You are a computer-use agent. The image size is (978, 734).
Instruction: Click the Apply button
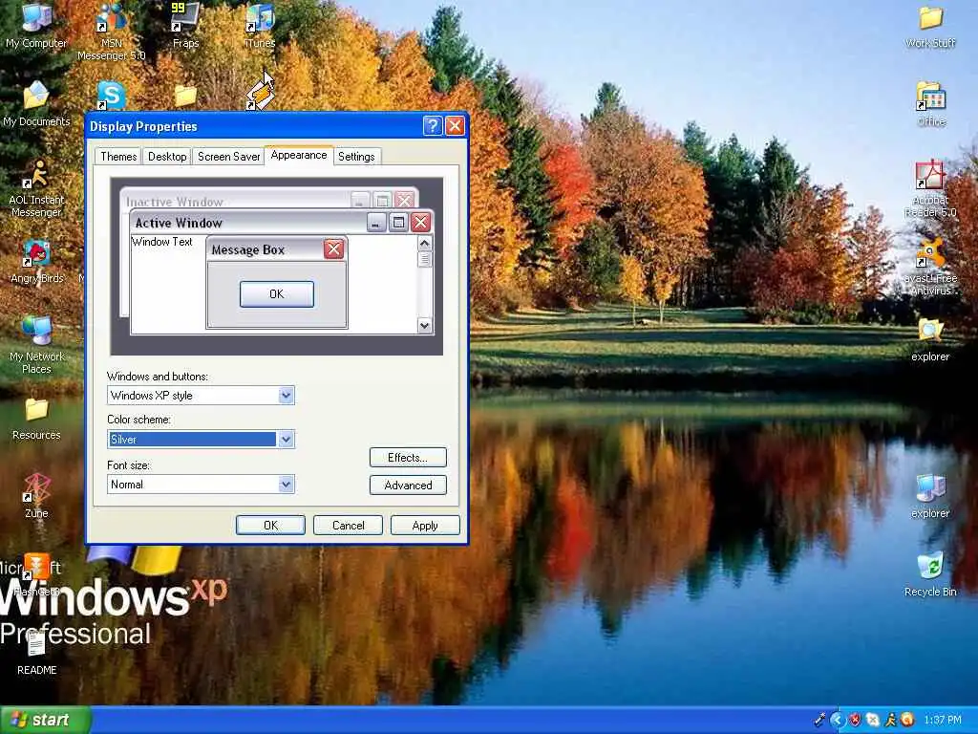coord(425,526)
